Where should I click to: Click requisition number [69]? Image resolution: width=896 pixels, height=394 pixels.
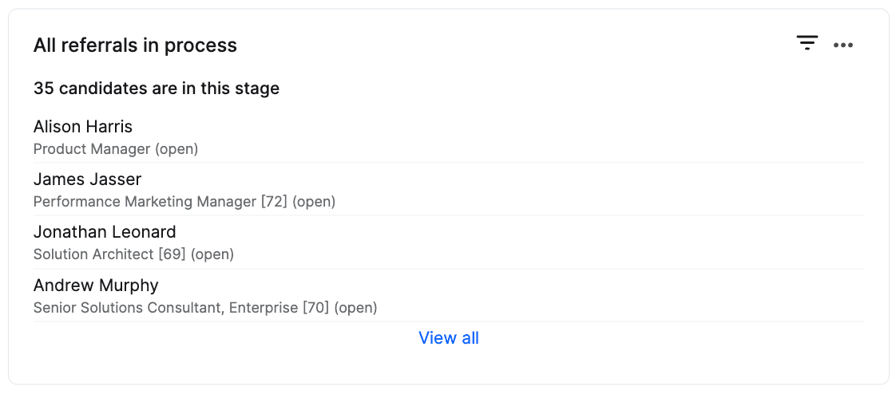pyautogui.click(x=172, y=254)
